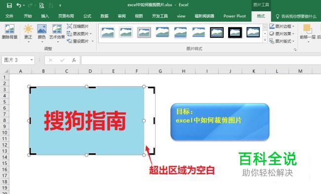321x194 pixels.
Task: Apply the ninth thin black frame style
Action: tap(253, 32)
